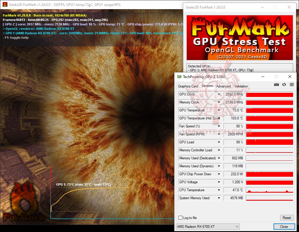299x232 pixels.
Task: Click the FurMark title bar flame icon
Action: point(5,4)
